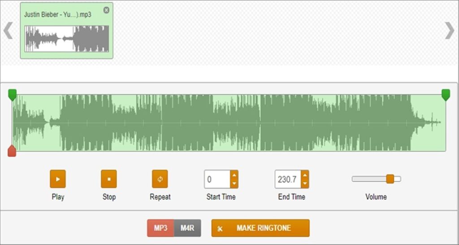Screen dimensions: 459x245
Task: Go to next file with right arrow
Action: (449, 31)
